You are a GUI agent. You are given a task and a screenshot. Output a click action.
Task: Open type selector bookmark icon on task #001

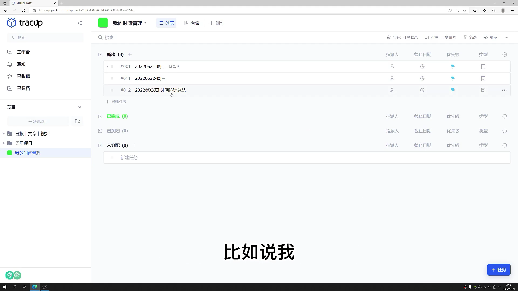(x=483, y=66)
